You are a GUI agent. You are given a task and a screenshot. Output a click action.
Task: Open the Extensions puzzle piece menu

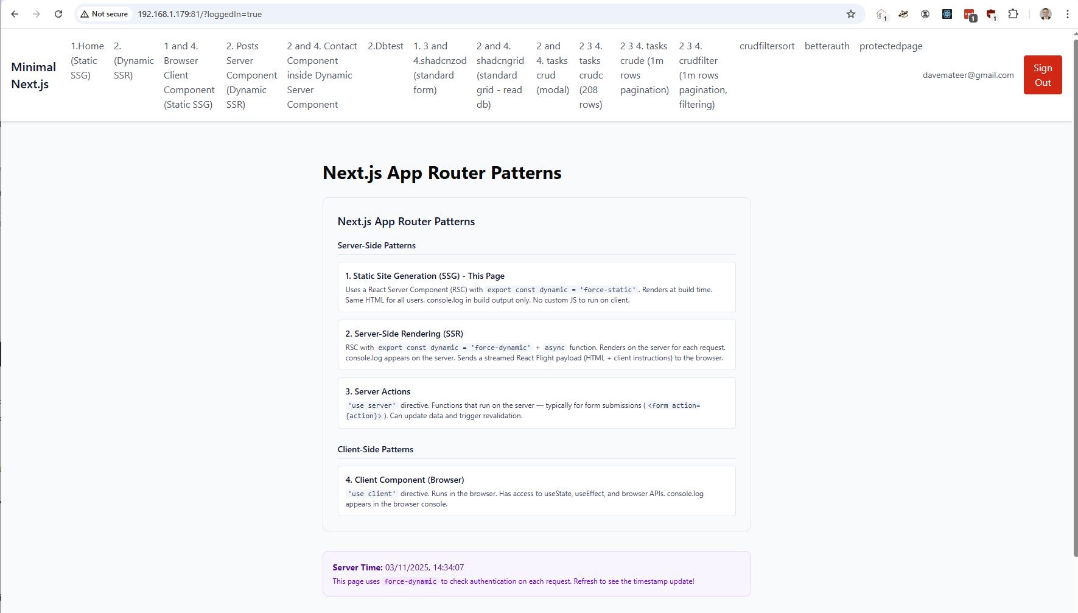tap(1013, 14)
